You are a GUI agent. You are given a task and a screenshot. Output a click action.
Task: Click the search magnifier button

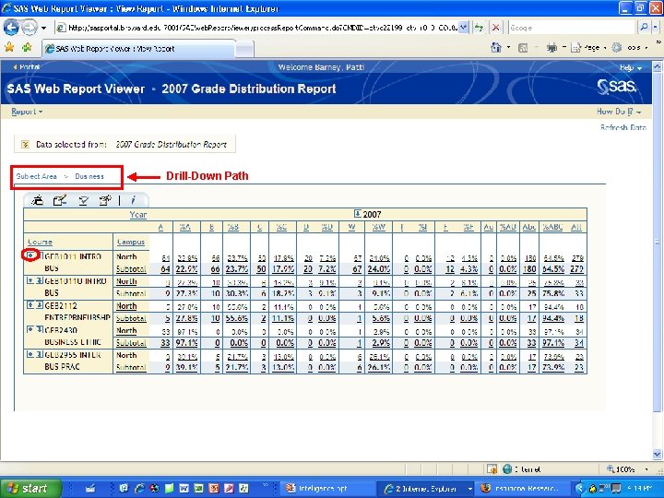[x=644, y=28]
